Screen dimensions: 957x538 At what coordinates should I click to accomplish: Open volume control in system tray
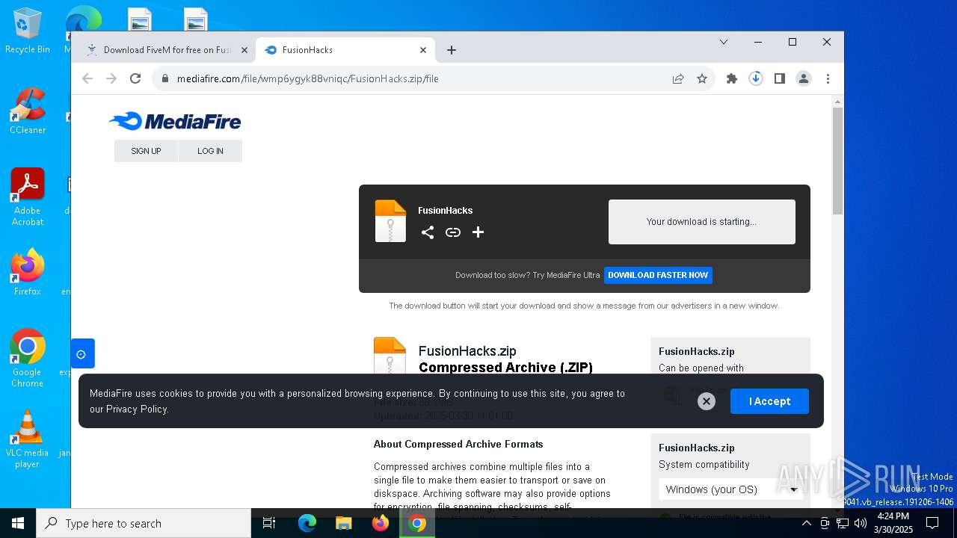click(861, 523)
